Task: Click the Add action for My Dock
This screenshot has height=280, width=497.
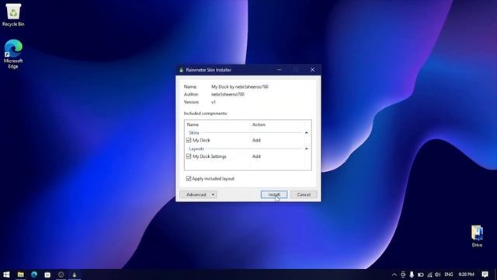Action: pos(256,140)
